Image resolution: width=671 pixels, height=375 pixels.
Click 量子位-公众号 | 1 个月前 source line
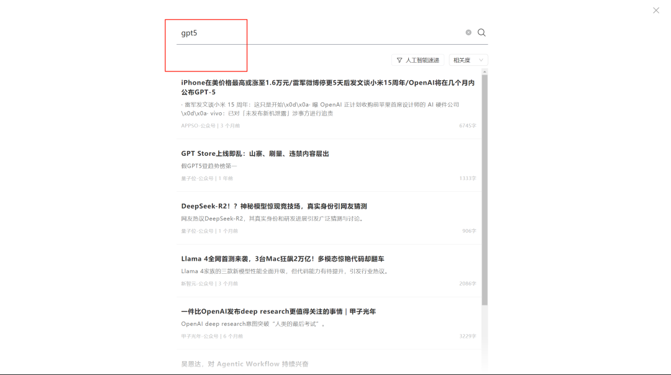point(209,231)
